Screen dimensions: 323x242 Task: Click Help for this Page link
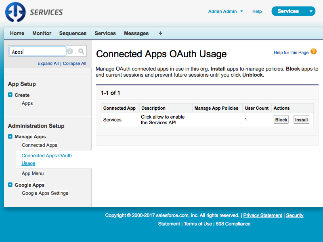[x=291, y=52]
